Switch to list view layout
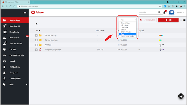 184,20
